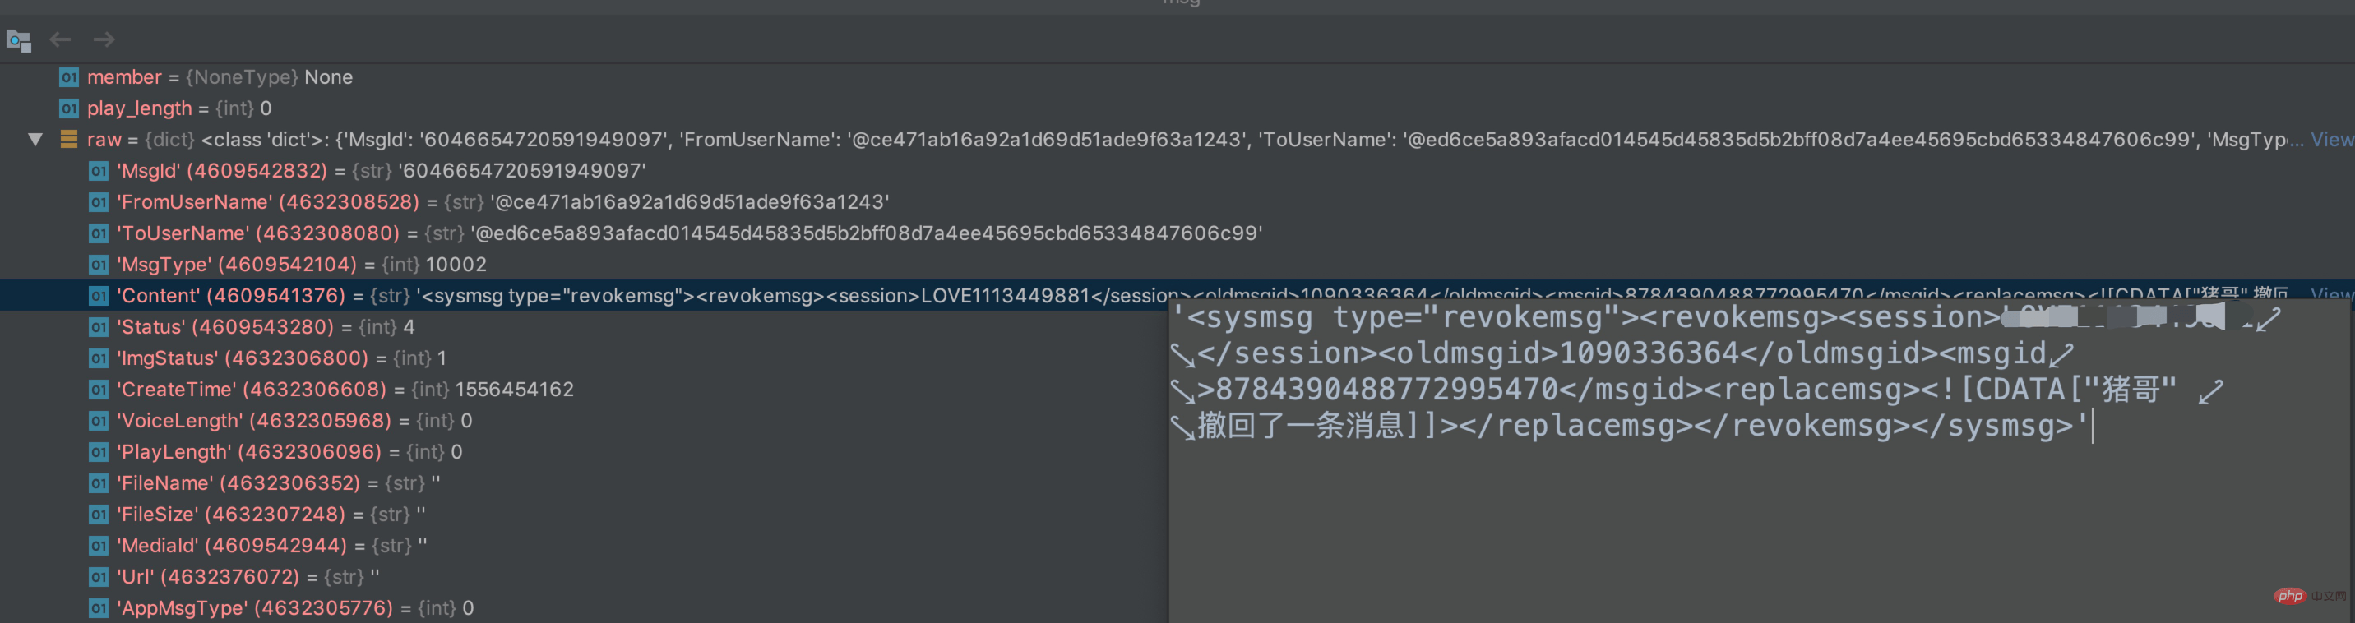This screenshot has width=2355, height=623.
Task: Click the variable icon beside play_length
Action: click(68, 108)
